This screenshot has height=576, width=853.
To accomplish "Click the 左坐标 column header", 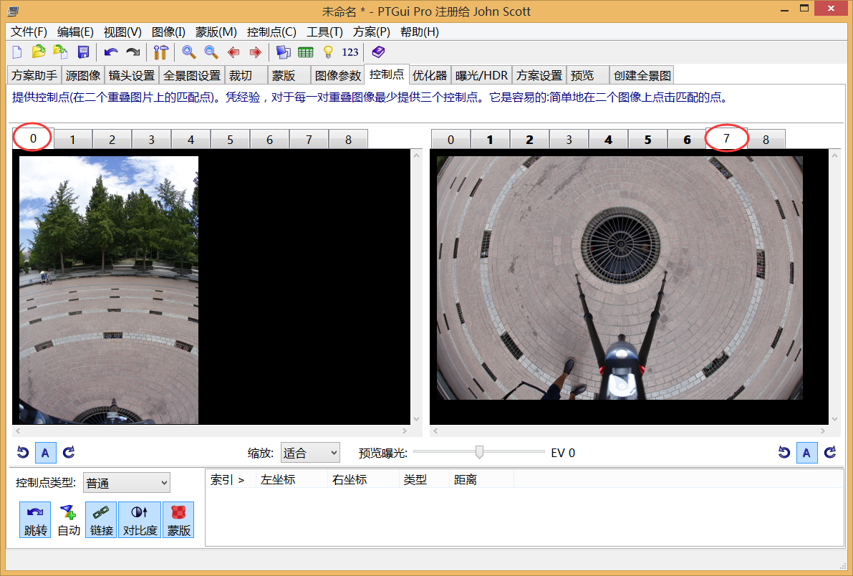I will point(278,479).
